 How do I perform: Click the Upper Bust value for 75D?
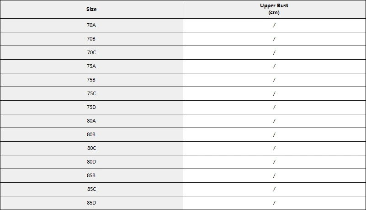pyautogui.click(x=274, y=108)
